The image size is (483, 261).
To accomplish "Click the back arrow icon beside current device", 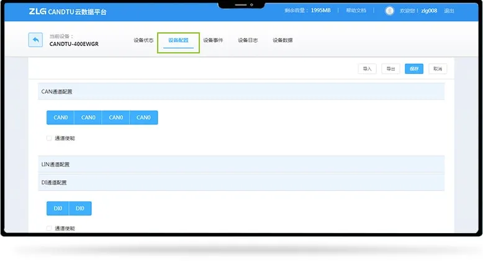I will (35, 40).
